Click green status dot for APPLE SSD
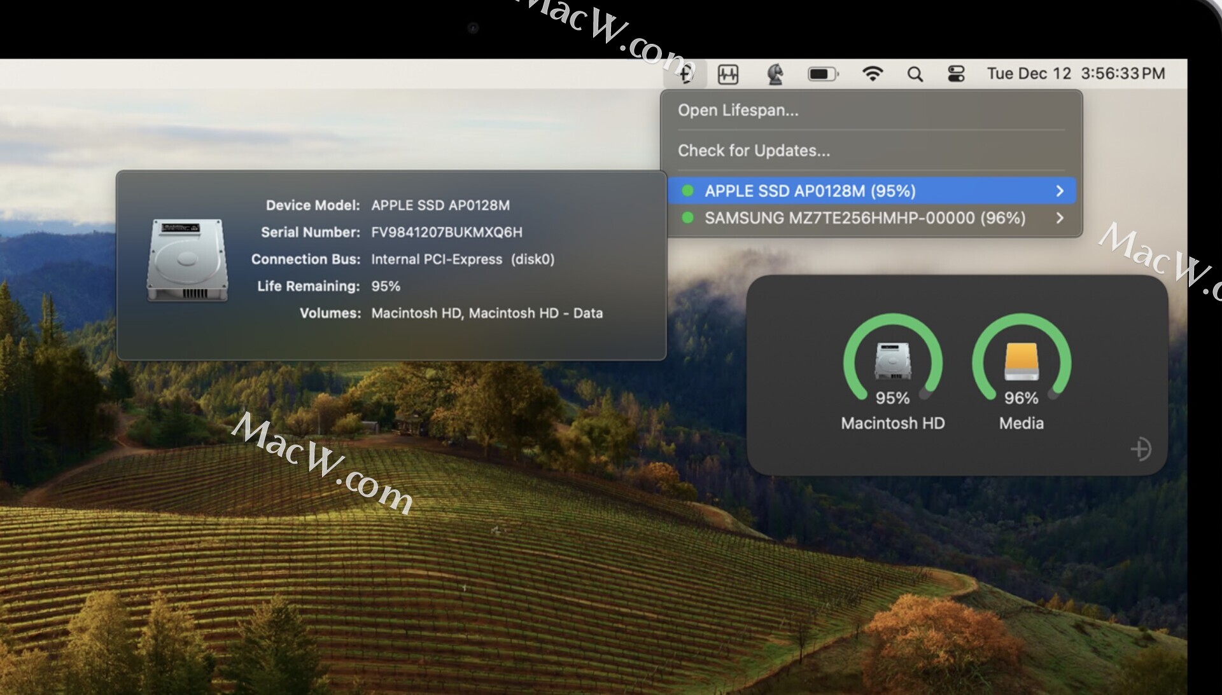 point(687,191)
